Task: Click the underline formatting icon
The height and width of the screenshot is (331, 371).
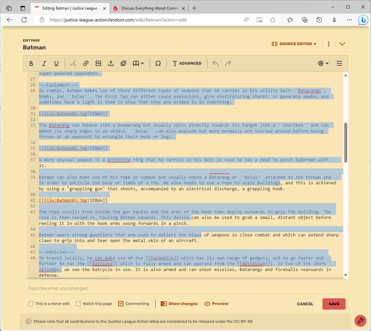Action: pos(56,63)
